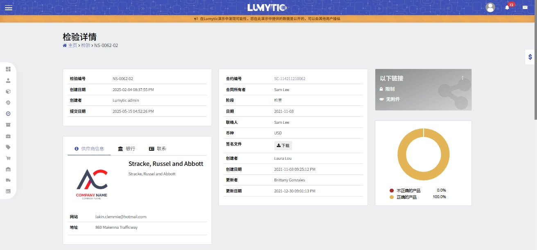Screen dimensions: 537x250
Task: Open the dollar sign side panel
Action: [x=530, y=57]
